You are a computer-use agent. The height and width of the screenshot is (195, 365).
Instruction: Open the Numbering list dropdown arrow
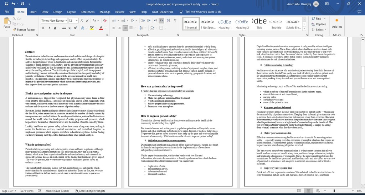(127, 21)
